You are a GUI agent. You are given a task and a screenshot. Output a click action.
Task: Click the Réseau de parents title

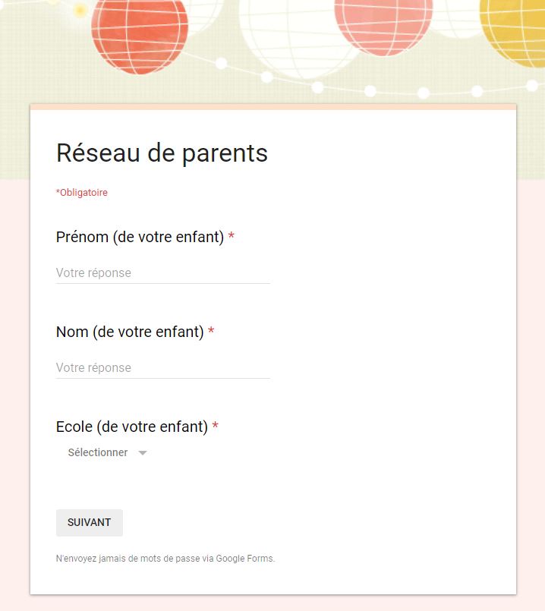click(x=162, y=153)
